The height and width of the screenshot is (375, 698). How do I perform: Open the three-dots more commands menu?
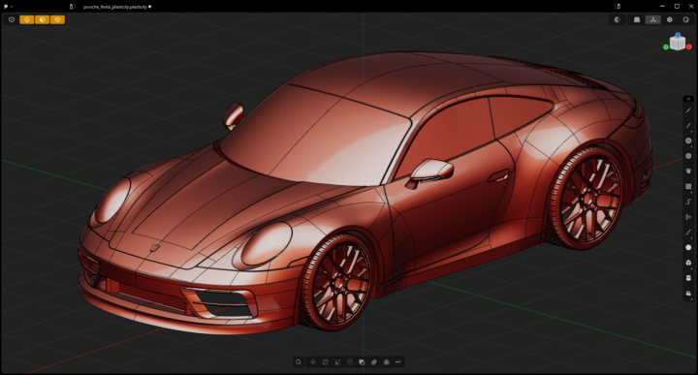398,362
